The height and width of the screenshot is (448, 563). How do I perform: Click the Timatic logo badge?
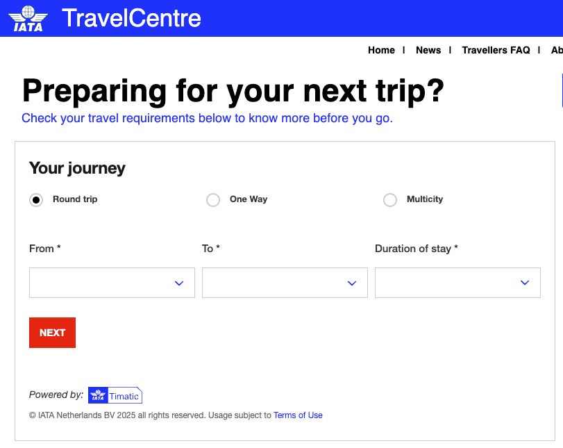(x=115, y=396)
